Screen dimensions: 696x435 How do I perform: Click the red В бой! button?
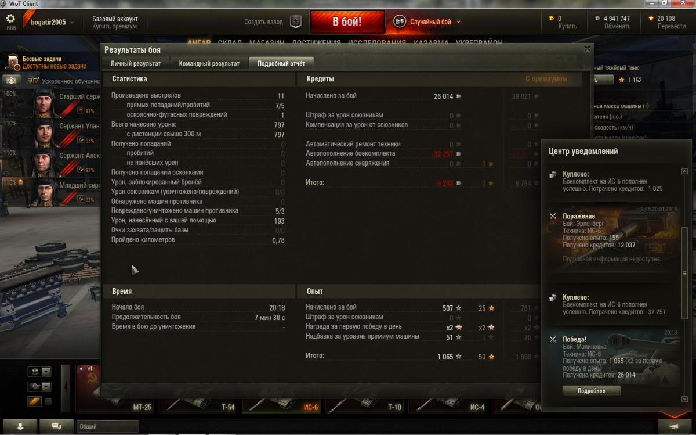tap(347, 22)
